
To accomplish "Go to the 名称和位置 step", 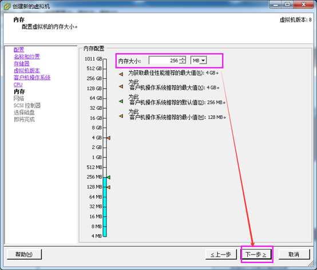I will point(27,57).
